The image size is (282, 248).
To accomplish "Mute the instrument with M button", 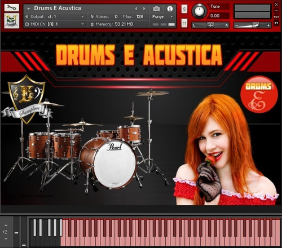I will pos(184,23).
